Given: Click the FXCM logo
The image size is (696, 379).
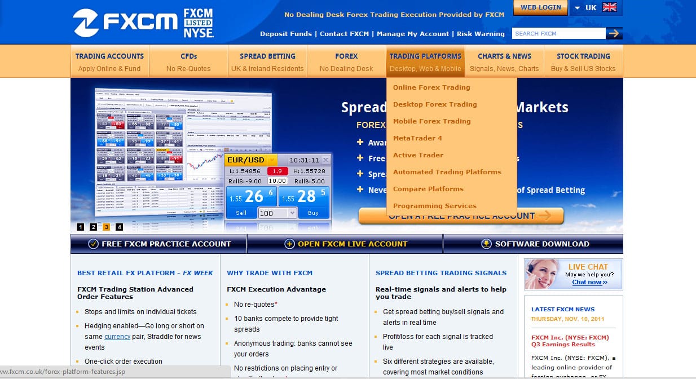Looking at the screenshot, I should 125,23.
